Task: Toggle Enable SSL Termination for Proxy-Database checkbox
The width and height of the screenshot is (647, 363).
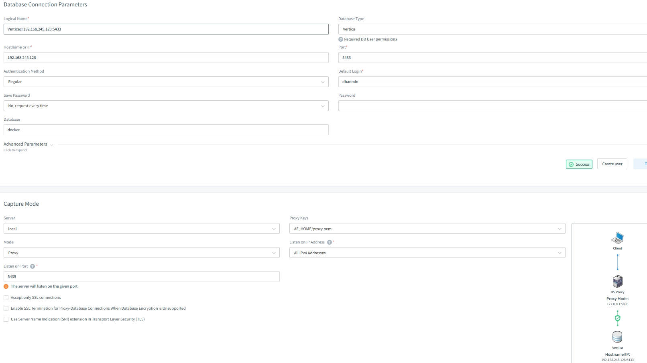Action: 6,308
